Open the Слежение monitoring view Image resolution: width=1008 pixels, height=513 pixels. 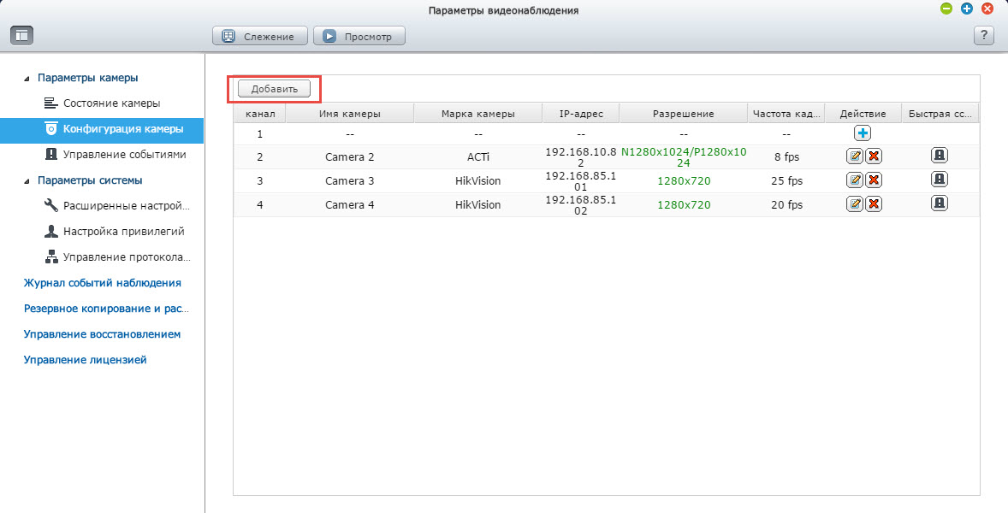click(x=260, y=36)
